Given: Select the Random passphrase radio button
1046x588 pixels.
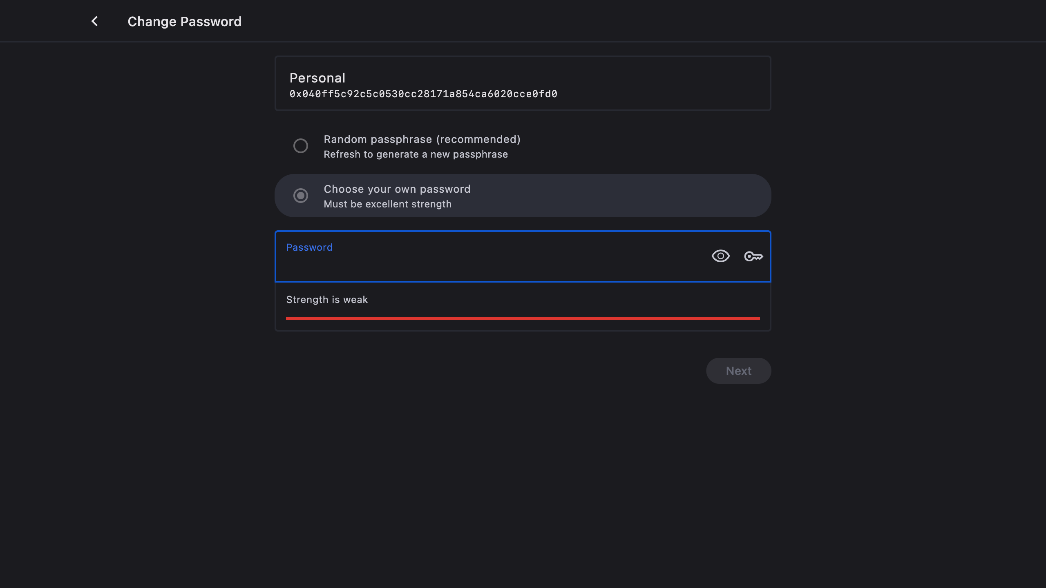Looking at the screenshot, I should tap(301, 146).
